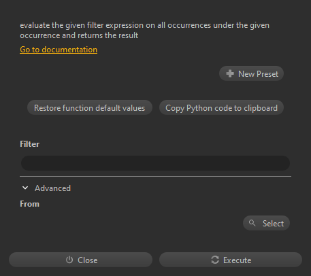This screenshot has height=276, width=311.
Task: Open the Go to documentation link
Action: point(59,50)
